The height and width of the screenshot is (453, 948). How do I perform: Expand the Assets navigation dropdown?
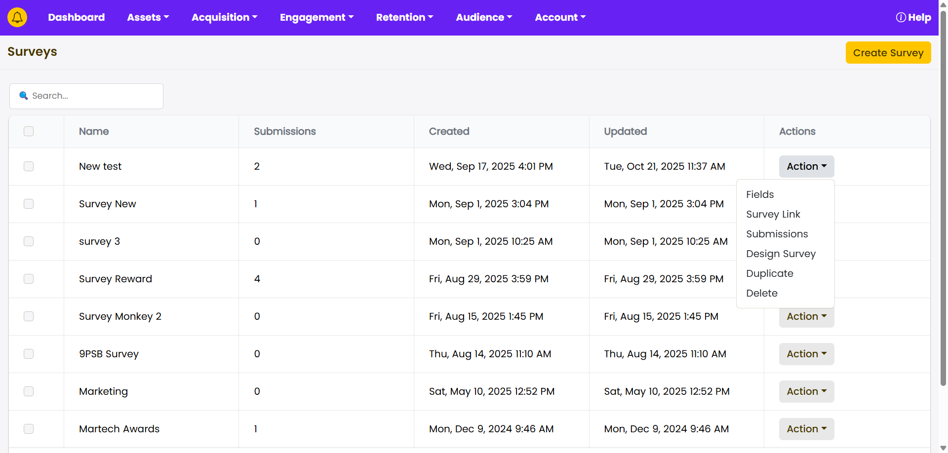tap(148, 17)
